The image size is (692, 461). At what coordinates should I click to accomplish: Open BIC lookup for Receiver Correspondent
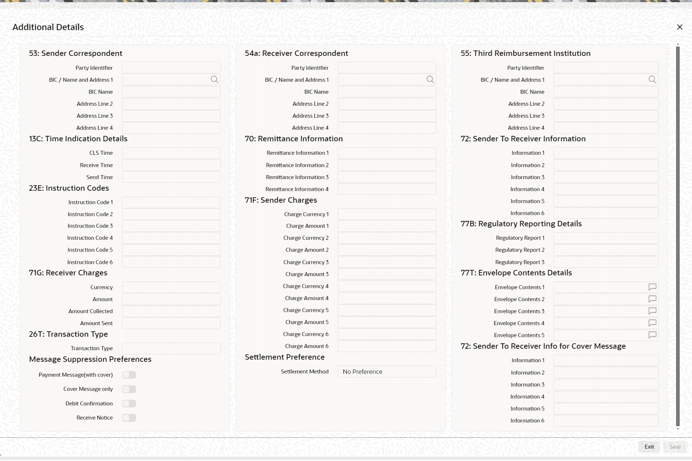430,80
